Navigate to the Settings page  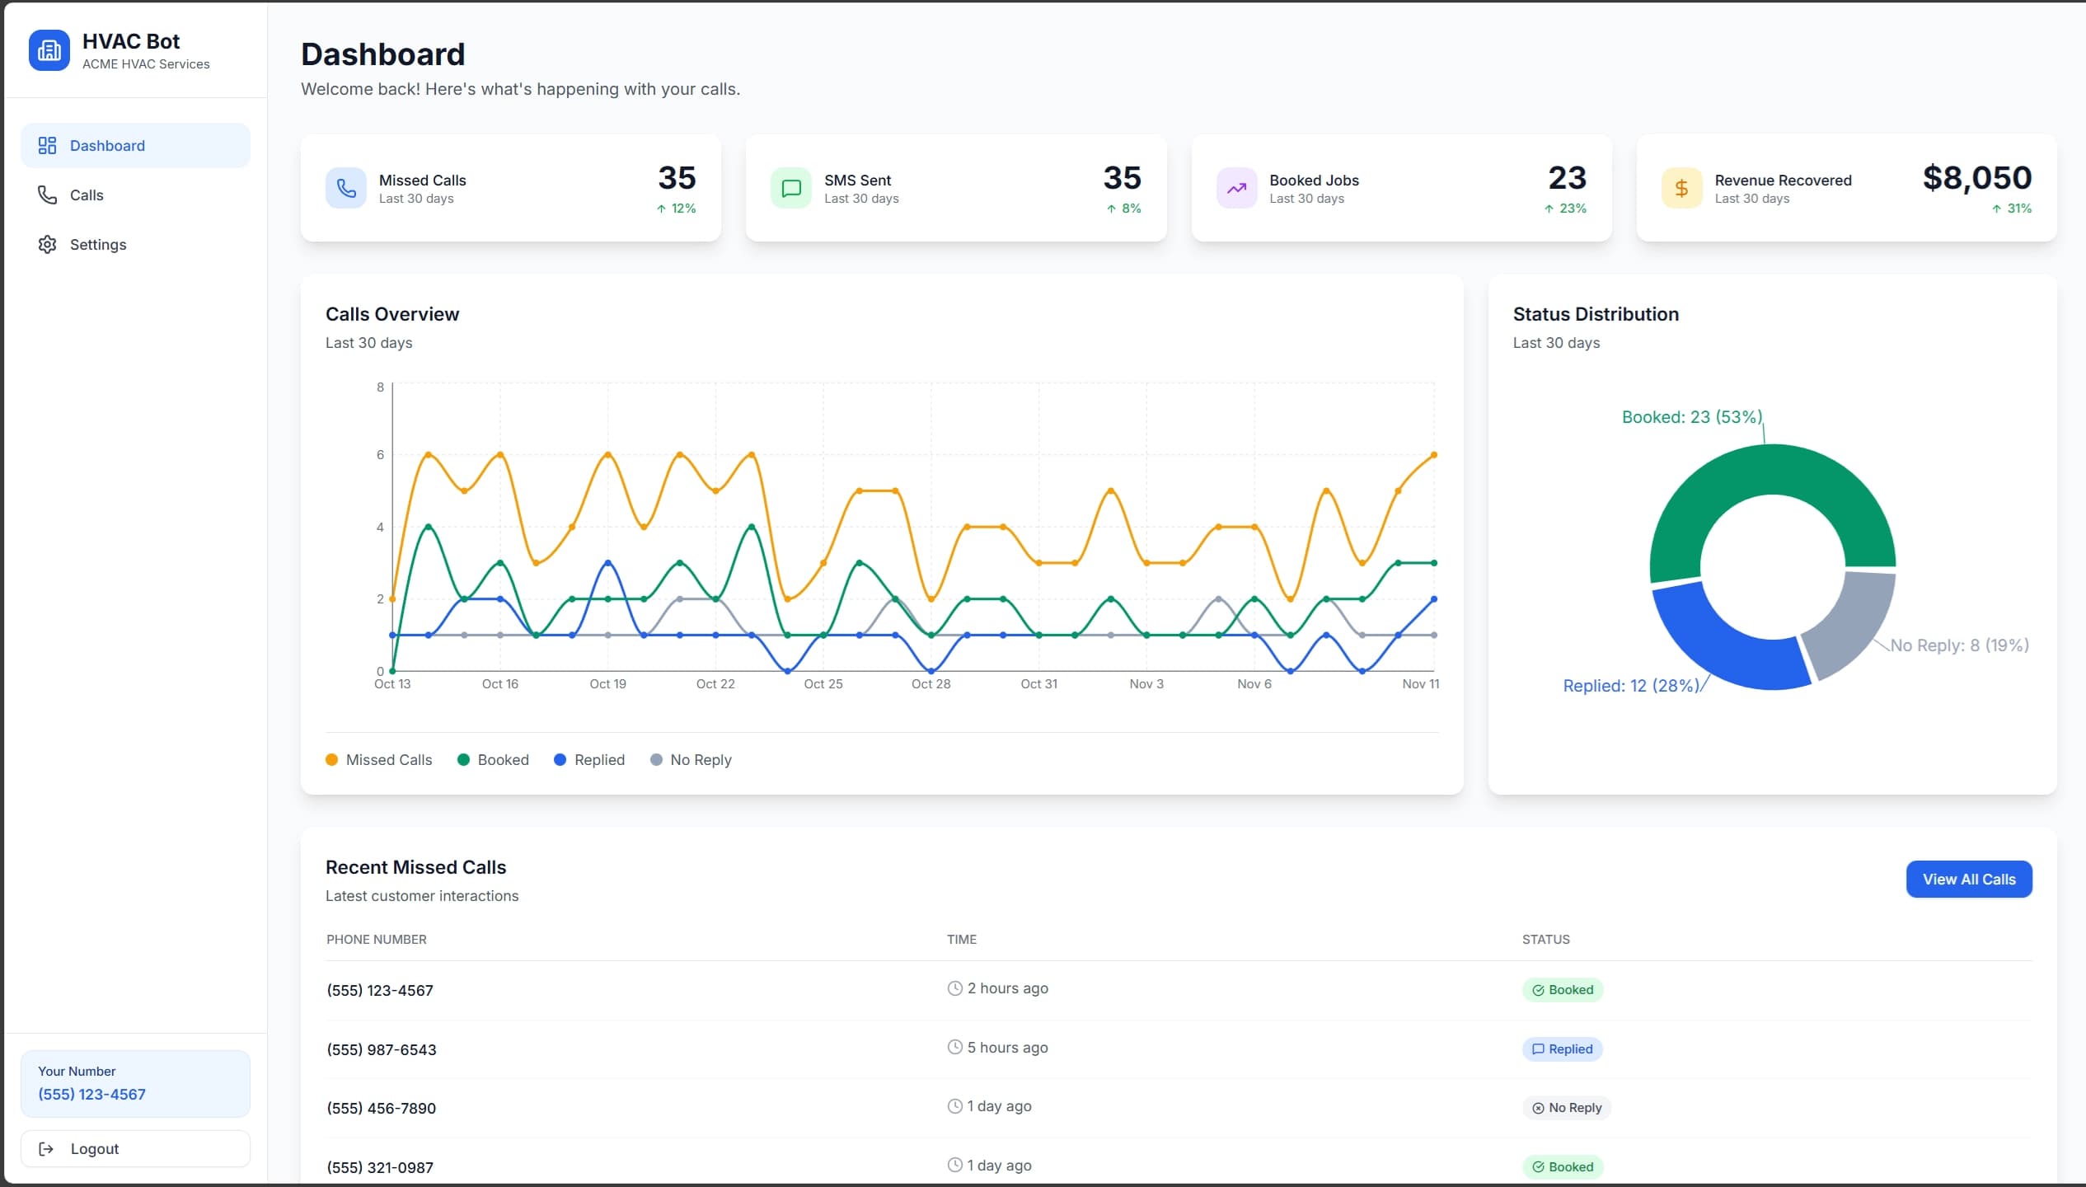(98, 244)
